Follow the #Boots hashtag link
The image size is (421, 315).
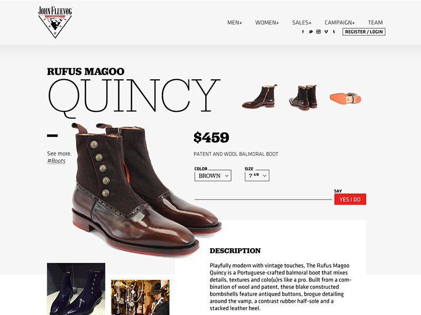coord(56,161)
